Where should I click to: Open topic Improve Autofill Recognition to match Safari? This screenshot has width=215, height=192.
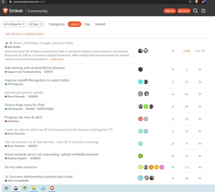coord(37,80)
